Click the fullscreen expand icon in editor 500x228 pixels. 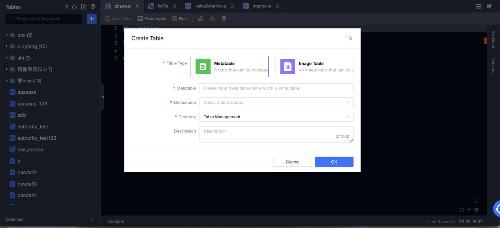pyautogui.click(x=462, y=210)
